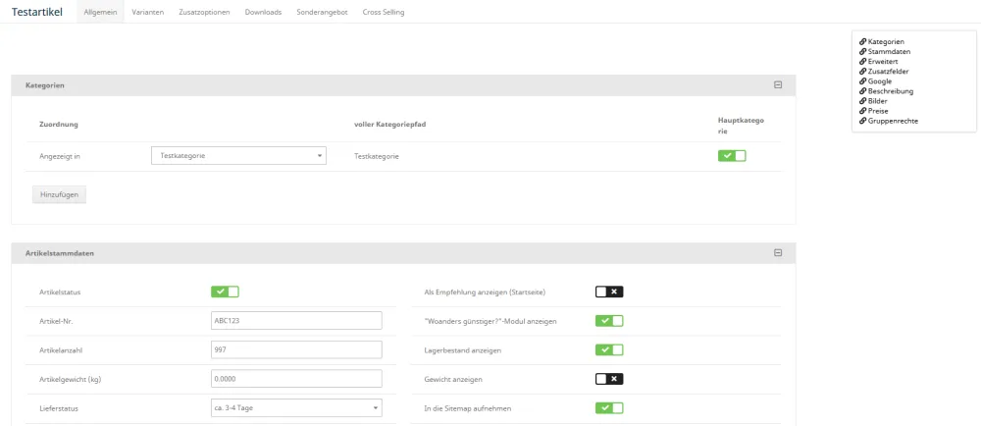This screenshot has height=426, width=981.
Task: Click link icon next to Google
Action: click(863, 81)
